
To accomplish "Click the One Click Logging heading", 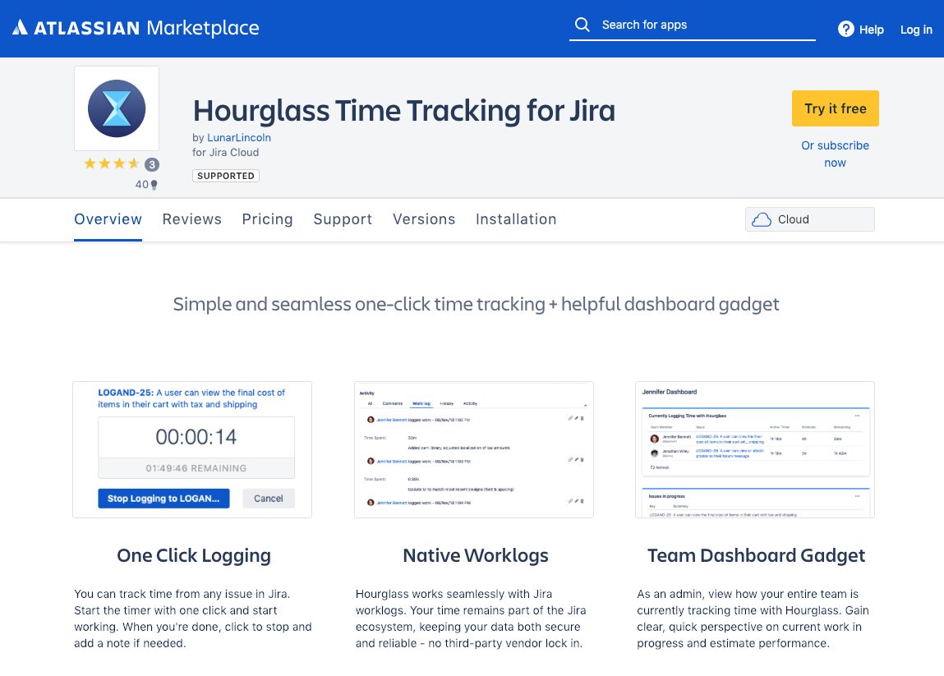I will point(194,555).
